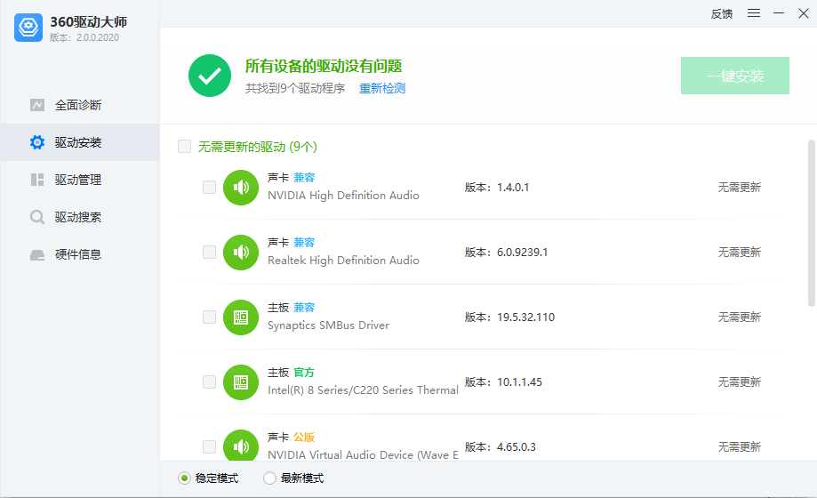Click the 驱动搜索 magnifier icon
The width and height of the screenshot is (817, 498).
37,217
